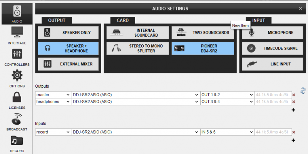Open the Options gear icon
Screen dimensions: 308x154
[17, 75]
